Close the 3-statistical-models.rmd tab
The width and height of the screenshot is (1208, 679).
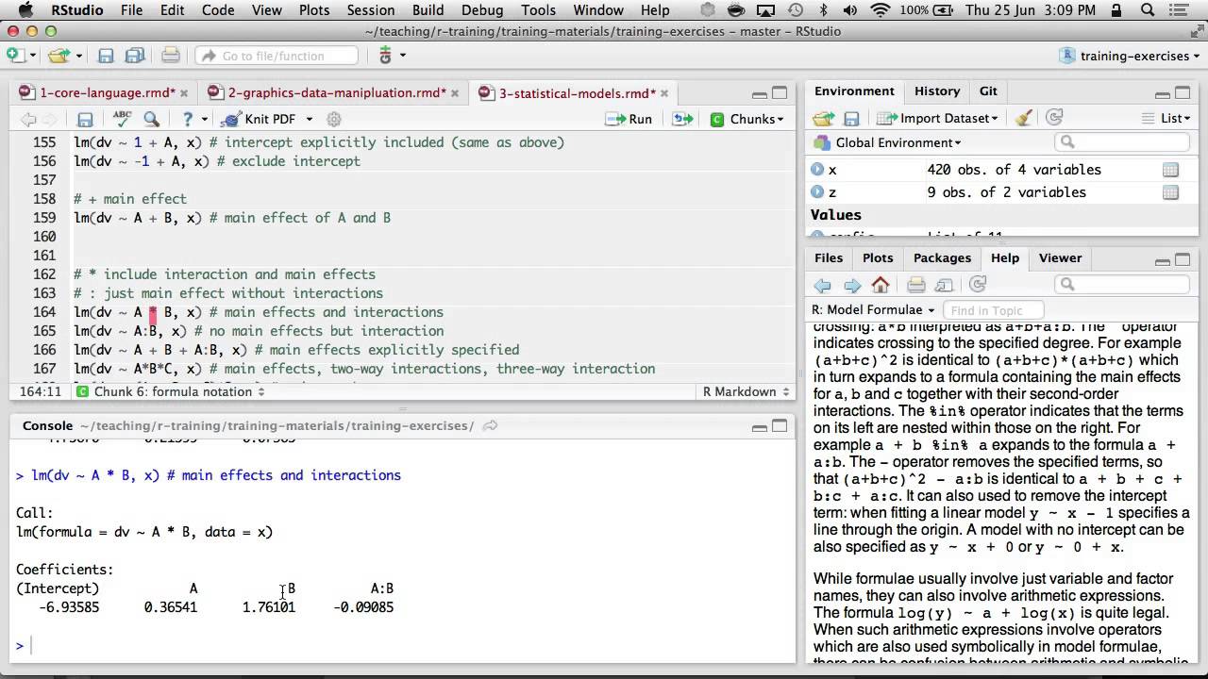[665, 93]
